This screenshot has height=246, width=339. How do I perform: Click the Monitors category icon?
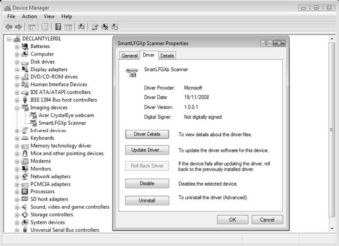coord(25,169)
